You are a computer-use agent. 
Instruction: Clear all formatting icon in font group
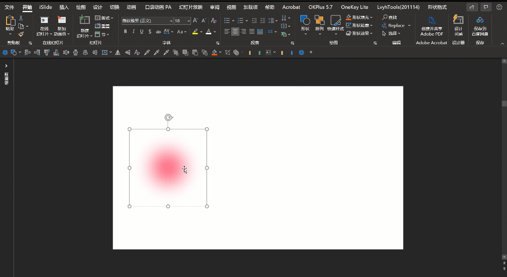coord(214,21)
